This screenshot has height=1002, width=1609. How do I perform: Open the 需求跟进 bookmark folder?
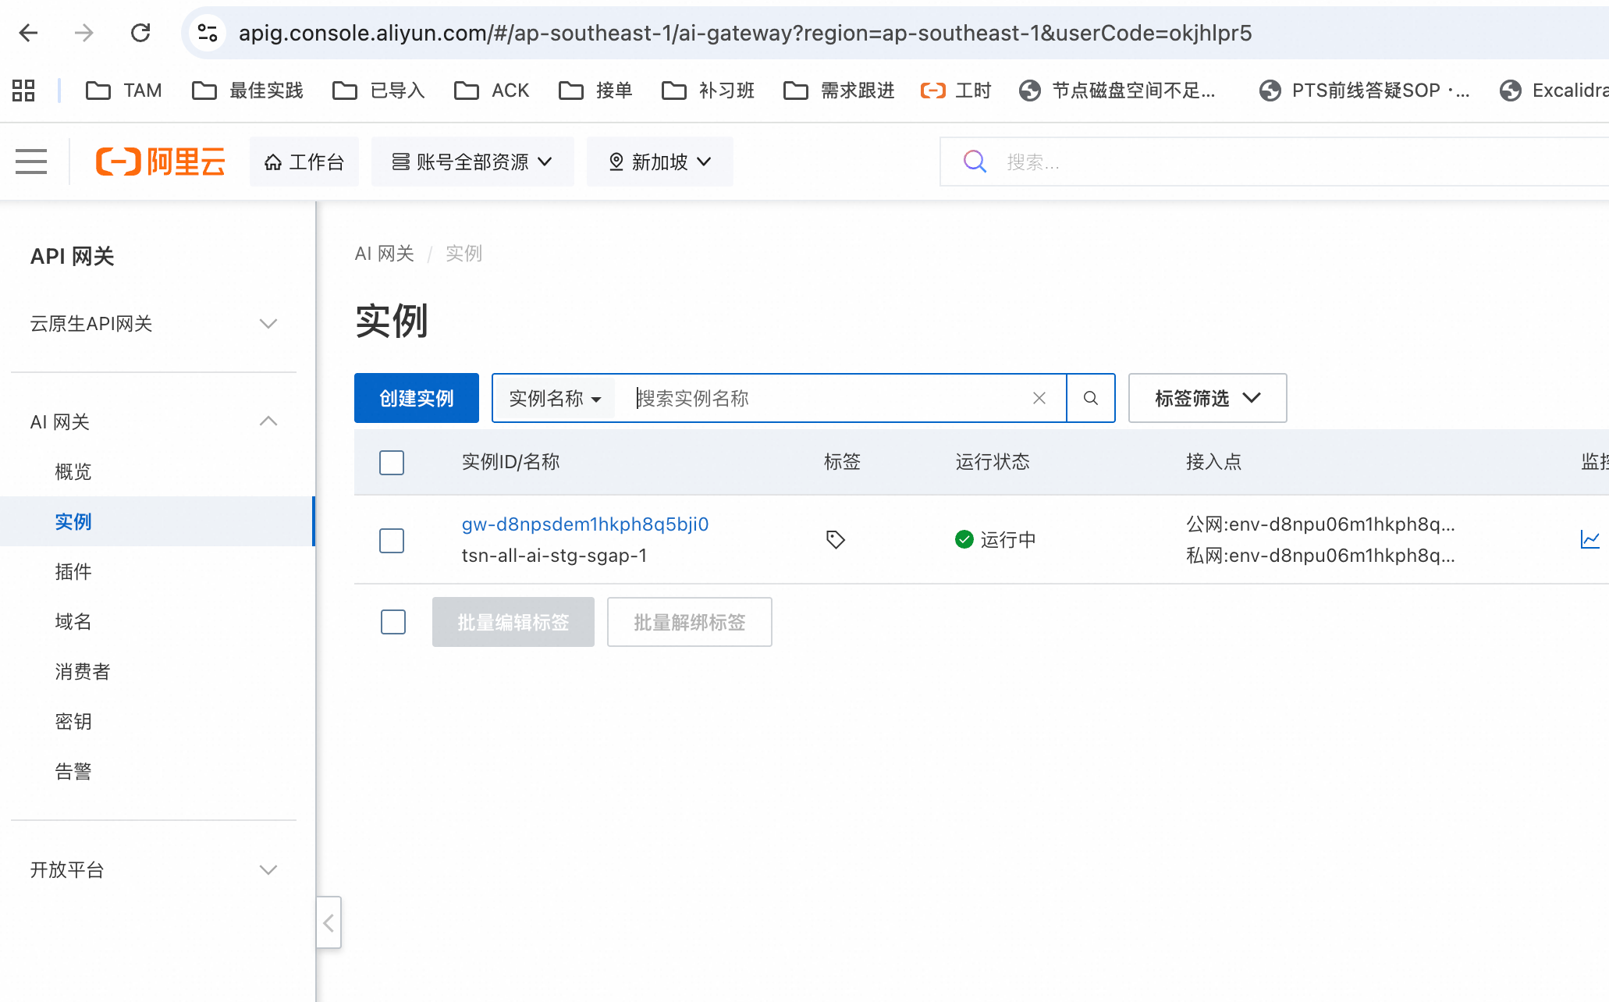(839, 91)
